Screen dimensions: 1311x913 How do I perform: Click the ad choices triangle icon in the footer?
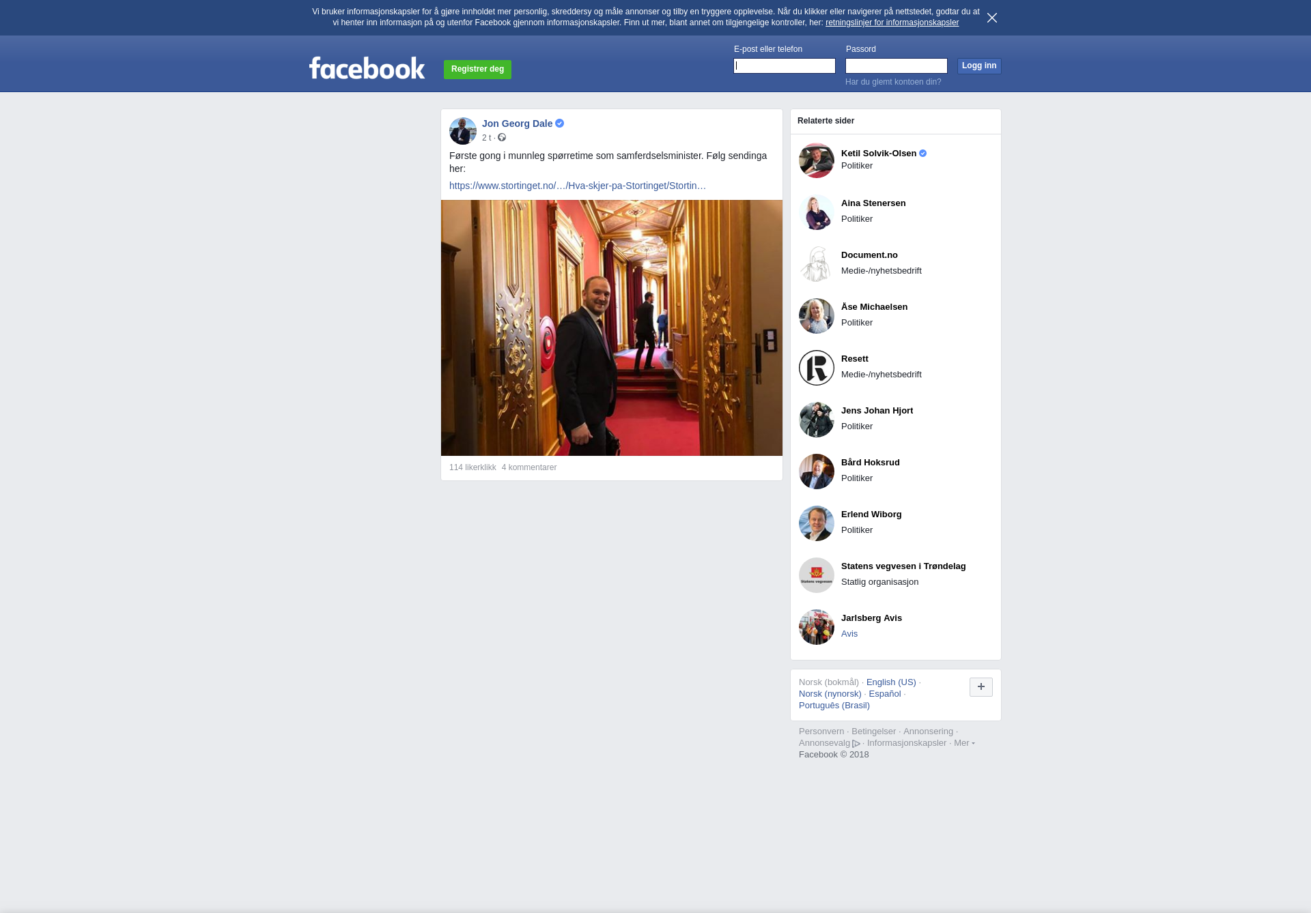click(x=856, y=744)
